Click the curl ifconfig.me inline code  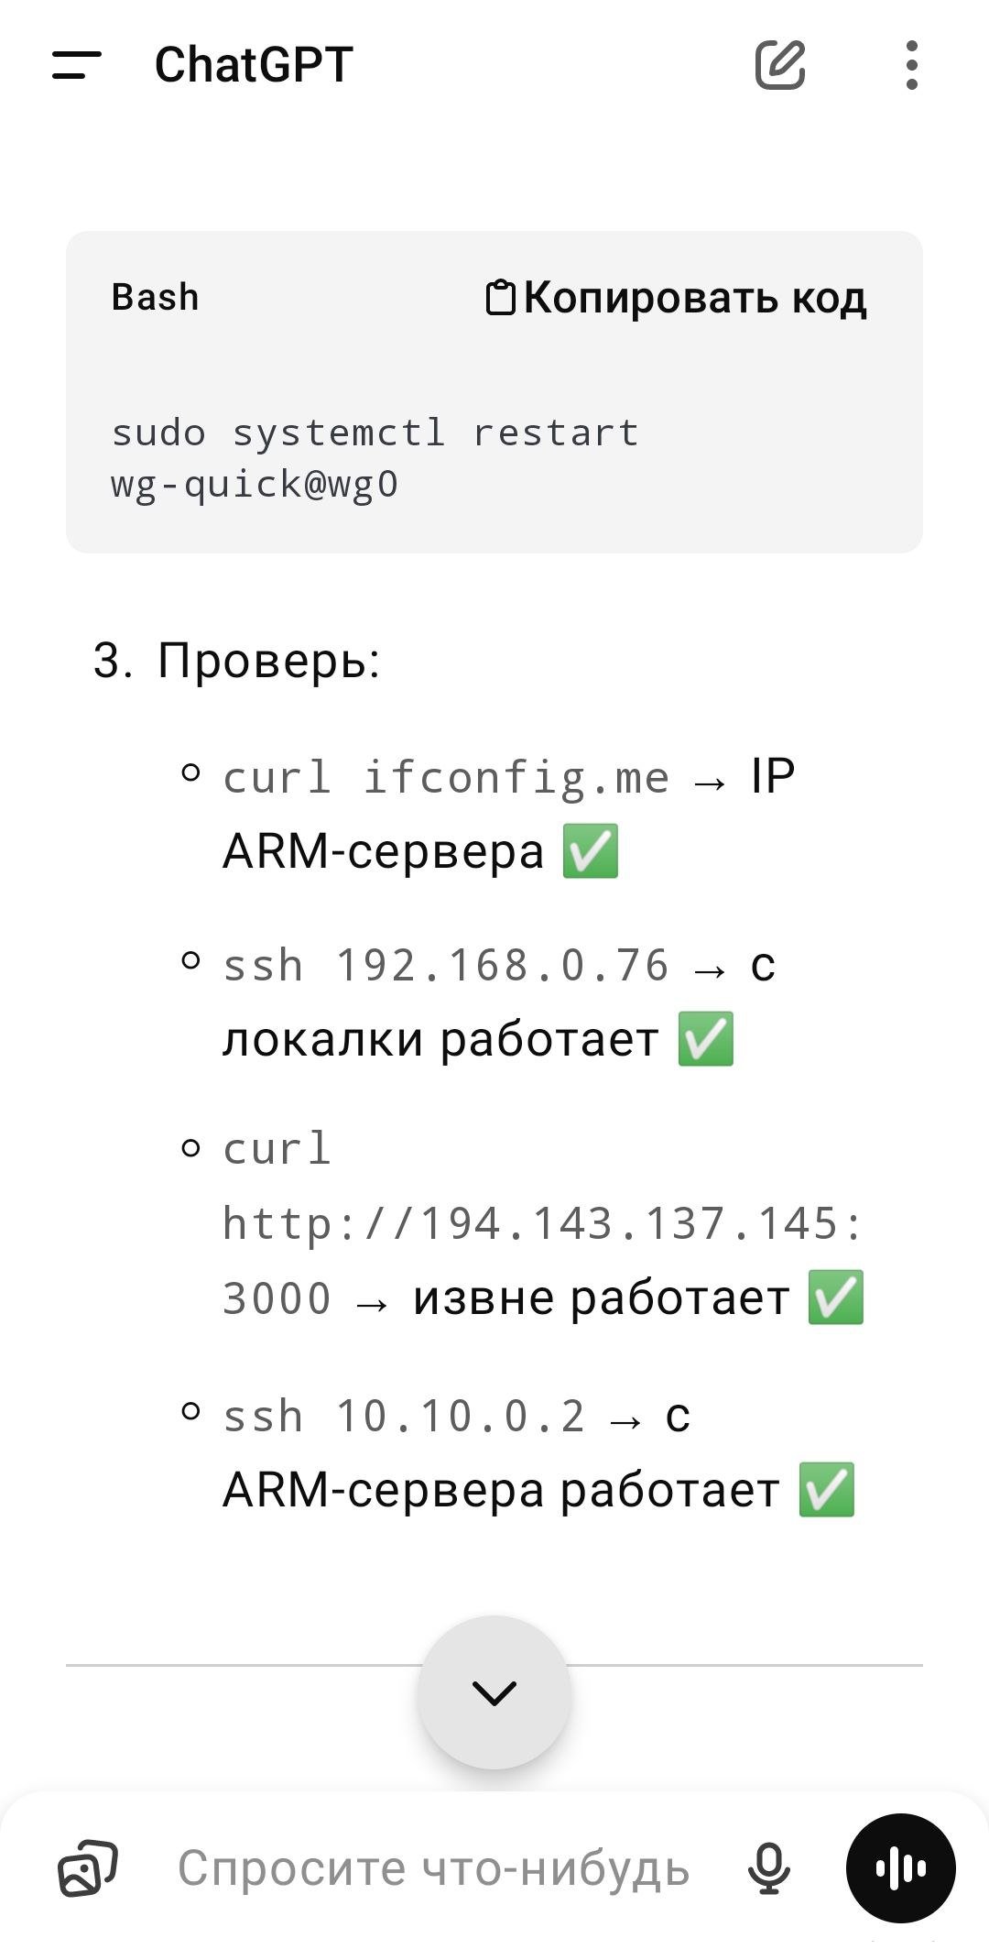[x=446, y=777]
